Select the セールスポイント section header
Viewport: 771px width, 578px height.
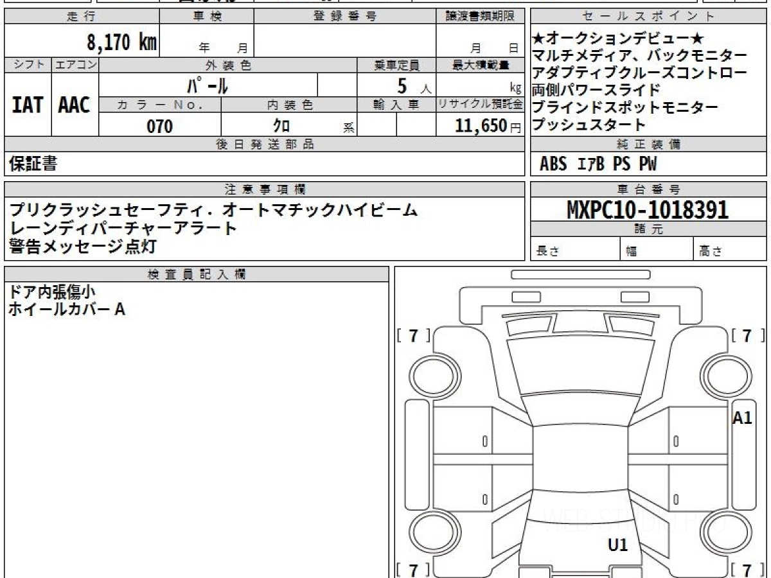[x=649, y=17]
